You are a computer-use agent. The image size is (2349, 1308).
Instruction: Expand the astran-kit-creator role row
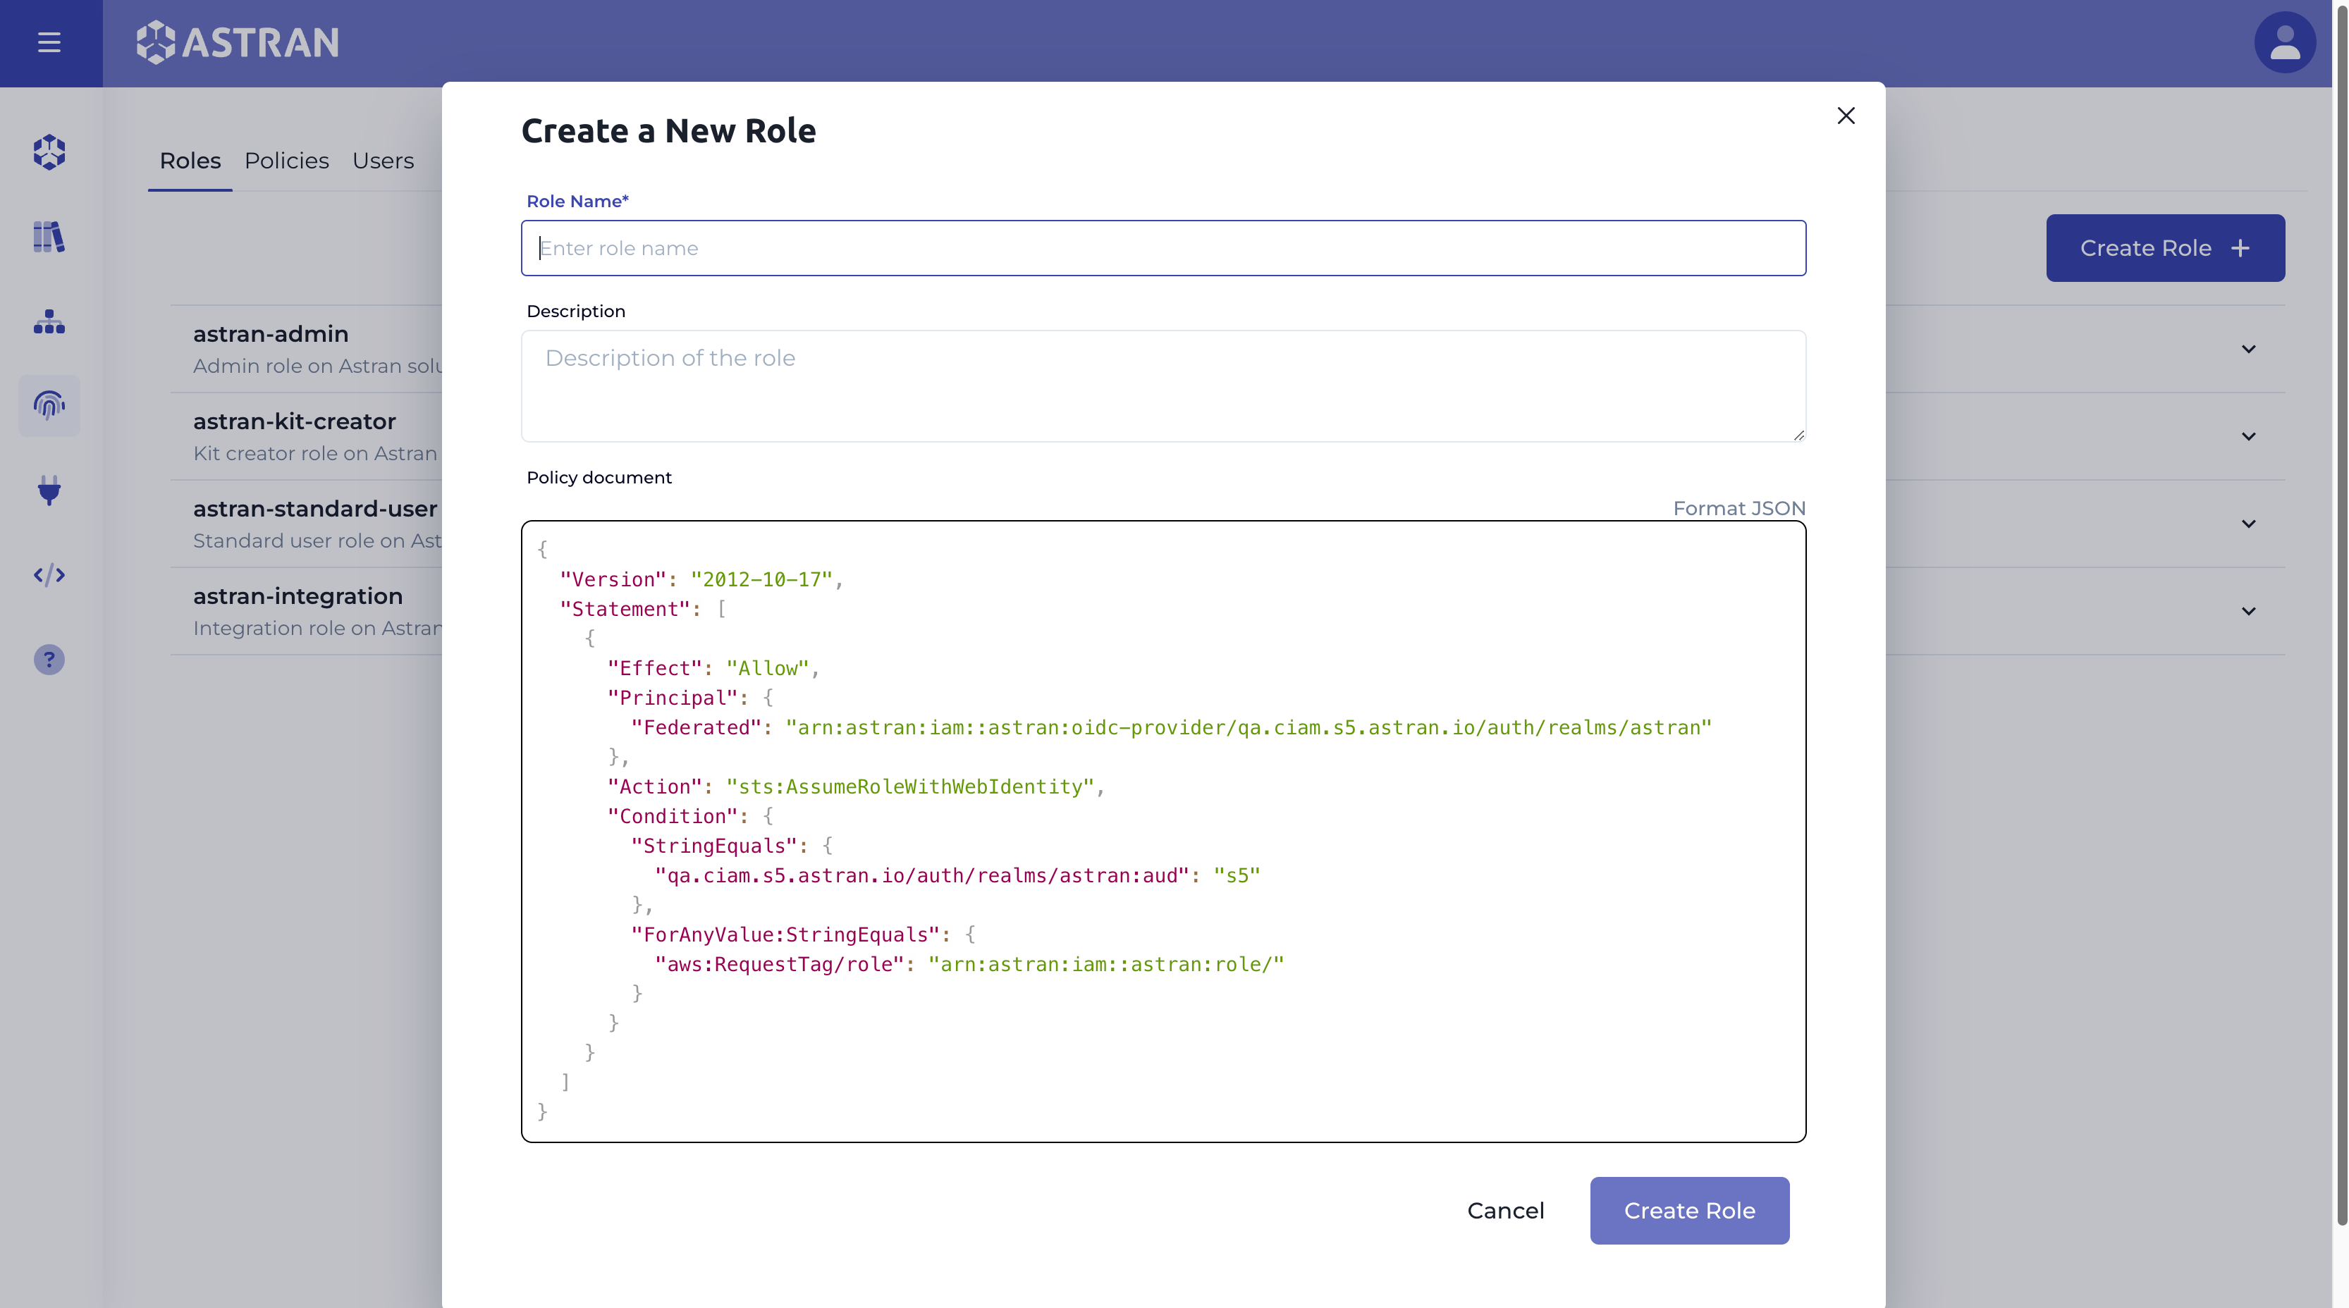click(x=2249, y=437)
